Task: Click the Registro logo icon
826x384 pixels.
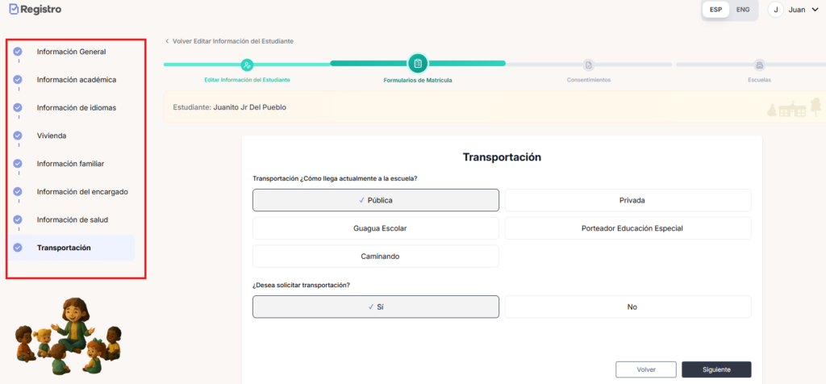Action: (x=13, y=10)
